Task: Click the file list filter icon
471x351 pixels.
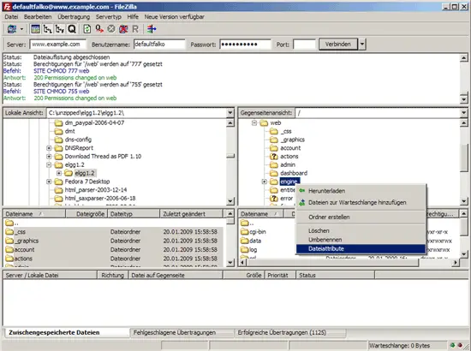Action: (152, 29)
